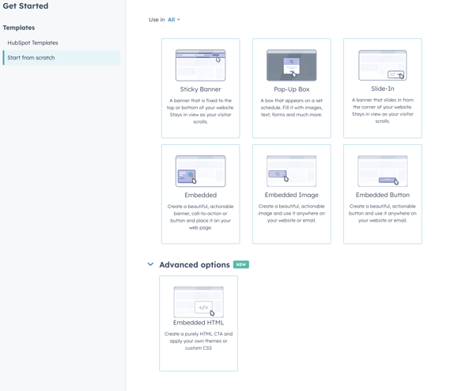Click the Advanced options heading

point(195,265)
